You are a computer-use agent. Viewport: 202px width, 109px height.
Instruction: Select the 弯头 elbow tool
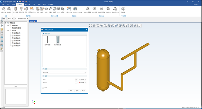point(26,10)
